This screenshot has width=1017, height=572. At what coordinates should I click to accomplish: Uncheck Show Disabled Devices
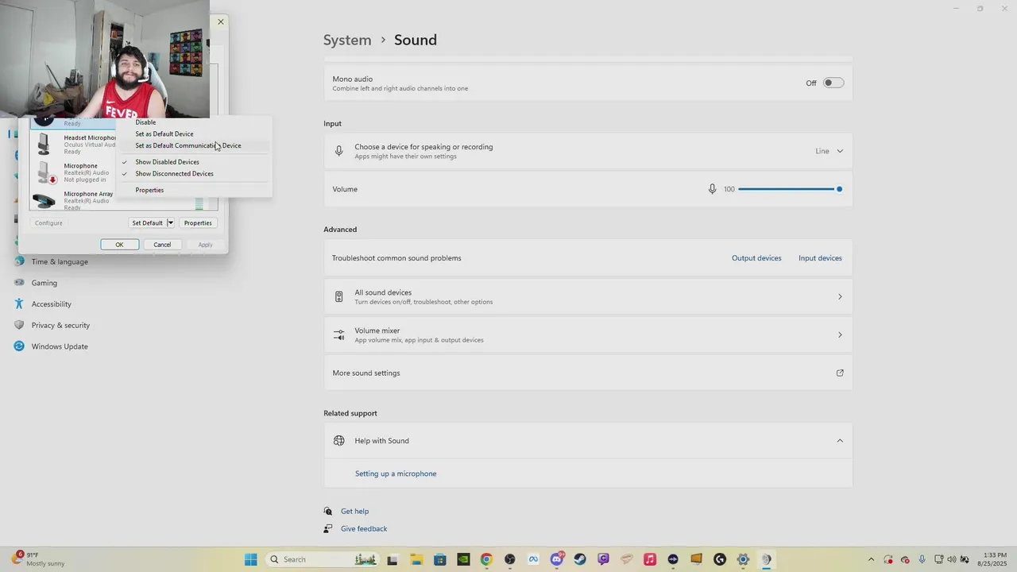[167, 162]
